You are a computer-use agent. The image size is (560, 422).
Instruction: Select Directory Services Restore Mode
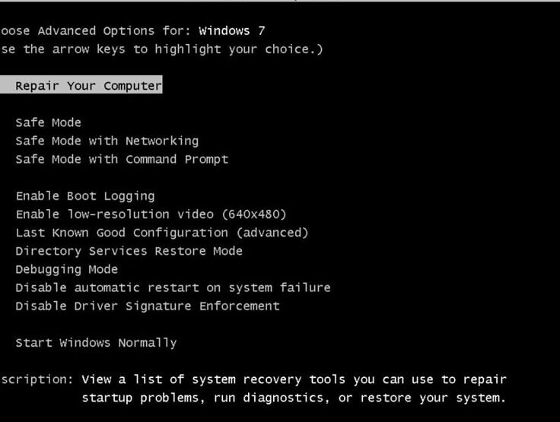129,251
